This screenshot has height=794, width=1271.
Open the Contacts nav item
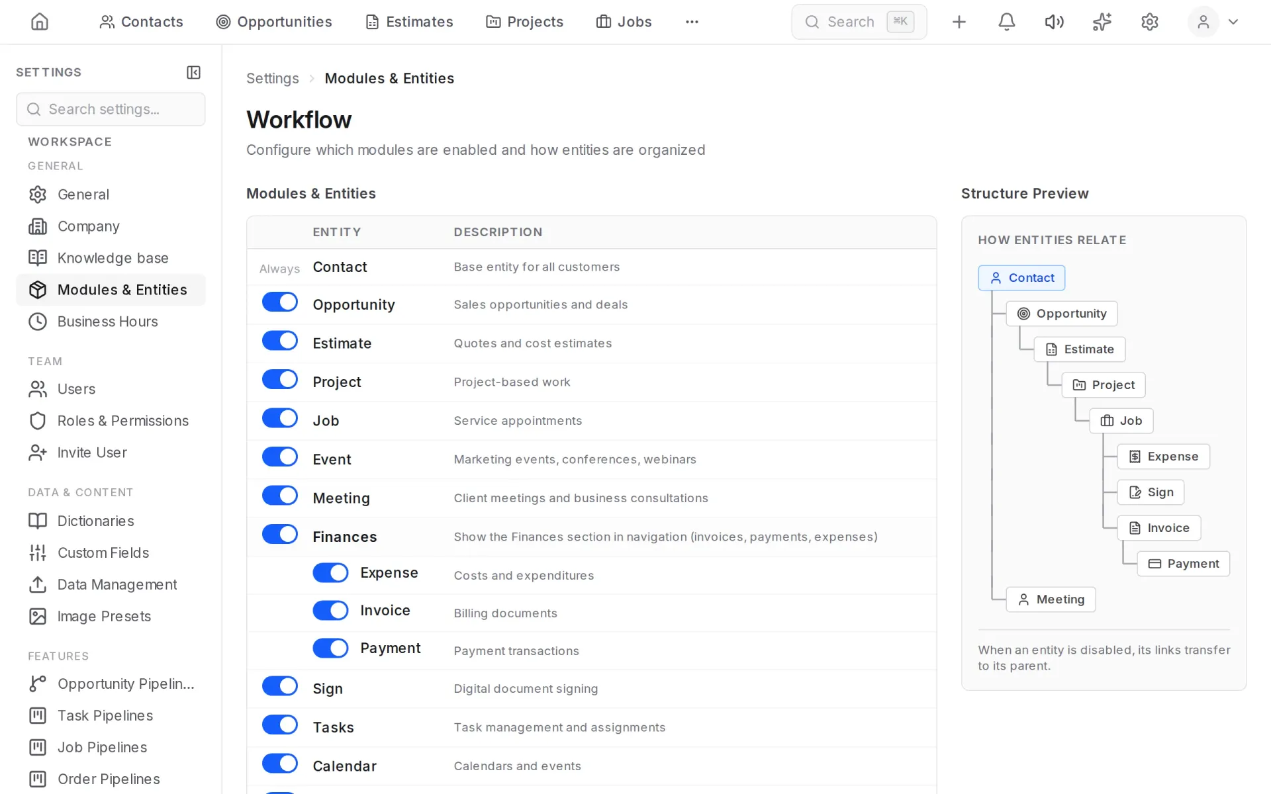141,22
